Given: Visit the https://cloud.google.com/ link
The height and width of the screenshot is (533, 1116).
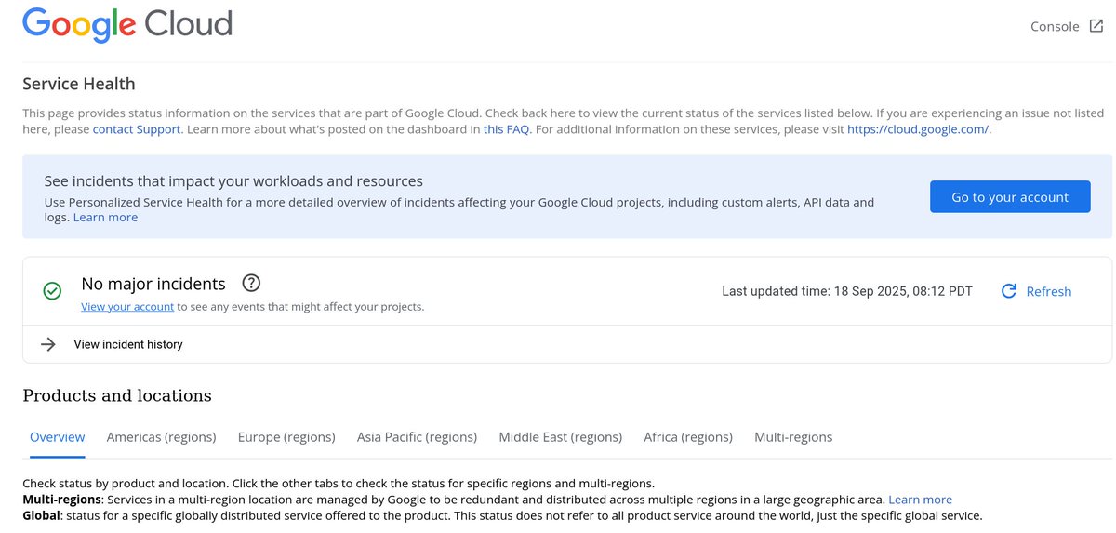Looking at the screenshot, I should point(918,129).
